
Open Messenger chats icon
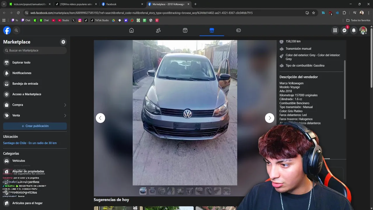click(x=344, y=30)
